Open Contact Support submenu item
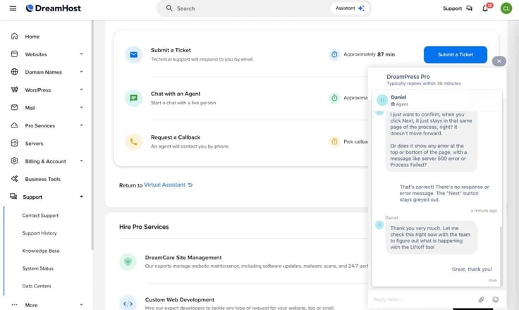The image size is (519, 310). click(40, 216)
